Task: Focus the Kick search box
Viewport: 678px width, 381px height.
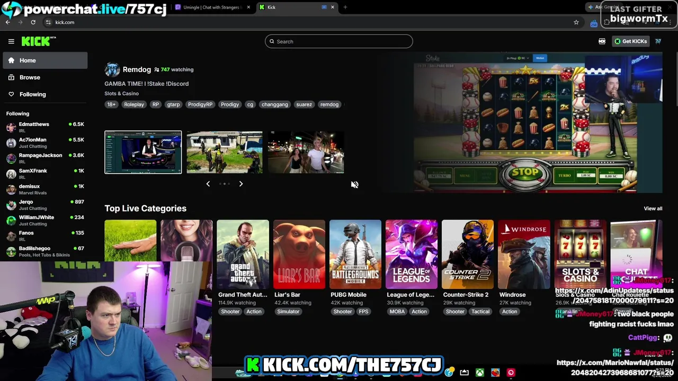Action: point(339,41)
